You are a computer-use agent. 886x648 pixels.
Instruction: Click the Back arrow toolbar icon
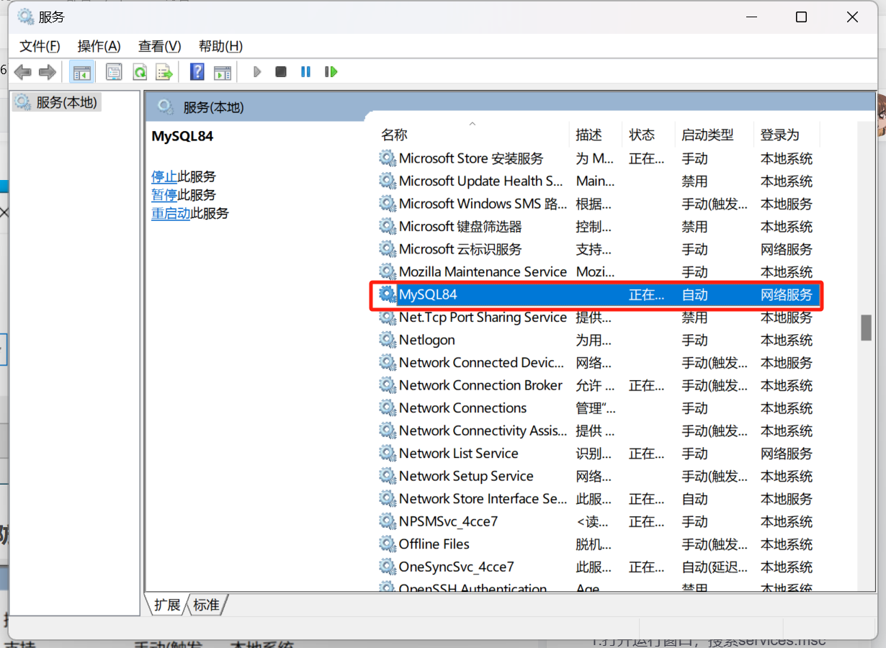[x=22, y=72]
